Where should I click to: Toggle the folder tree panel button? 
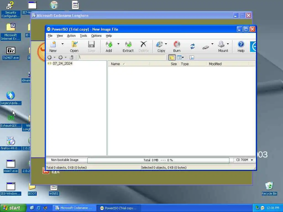[x=172, y=57]
